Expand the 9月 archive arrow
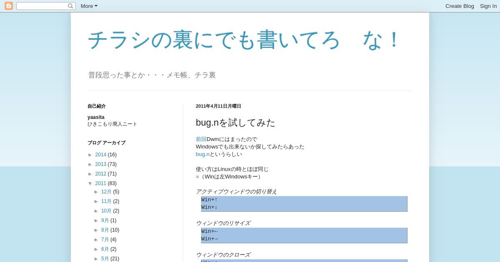This screenshot has height=262, width=500. [x=96, y=220]
